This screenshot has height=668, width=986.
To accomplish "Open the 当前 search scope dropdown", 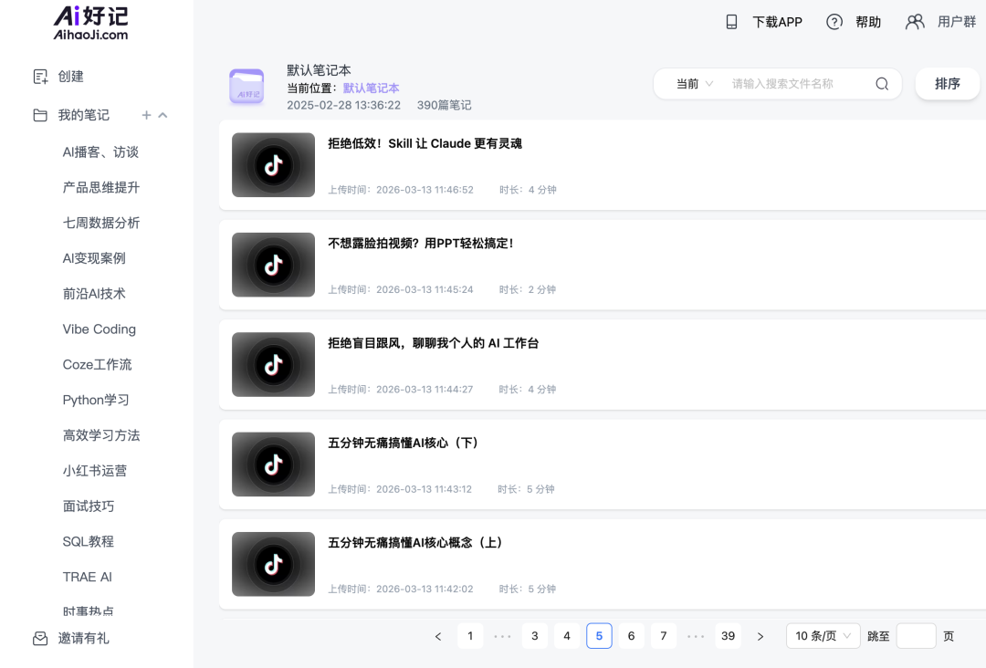I will pyautogui.click(x=694, y=84).
